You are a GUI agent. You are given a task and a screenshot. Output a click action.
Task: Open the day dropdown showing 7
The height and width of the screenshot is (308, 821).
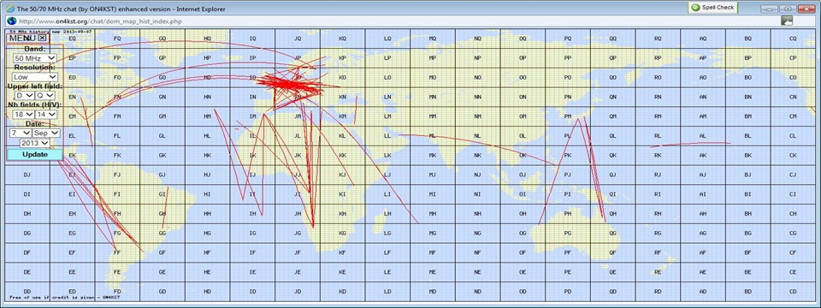[21, 133]
